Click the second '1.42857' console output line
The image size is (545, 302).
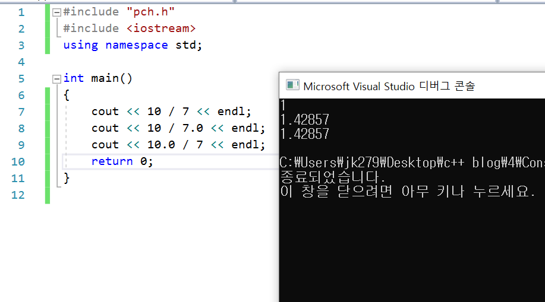pyautogui.click(x=305, y=134)
